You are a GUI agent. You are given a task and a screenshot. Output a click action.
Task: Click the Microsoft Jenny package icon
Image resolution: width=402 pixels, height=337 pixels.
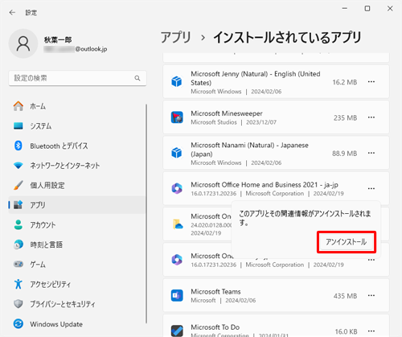177,81
